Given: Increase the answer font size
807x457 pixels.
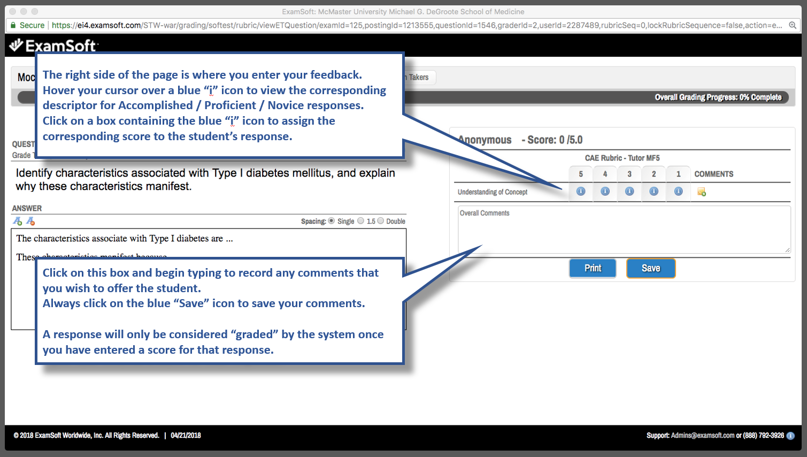Looking at the screenshot, I should click(18, 221).
